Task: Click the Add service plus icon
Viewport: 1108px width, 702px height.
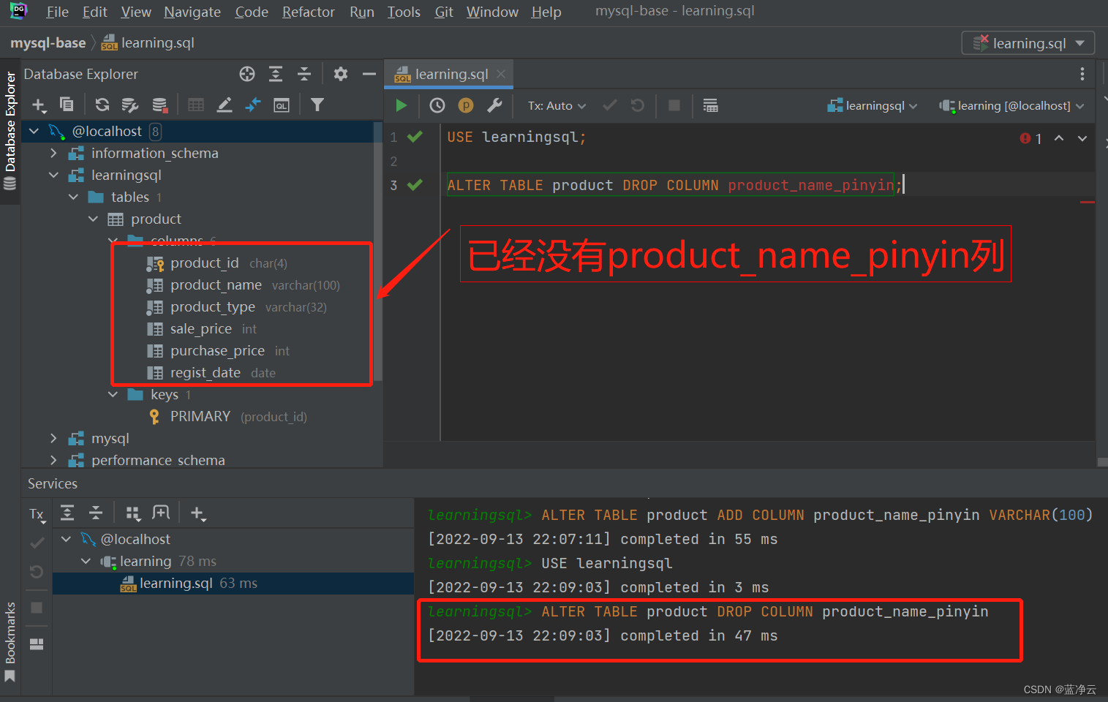Action: [x=198, y=513]
